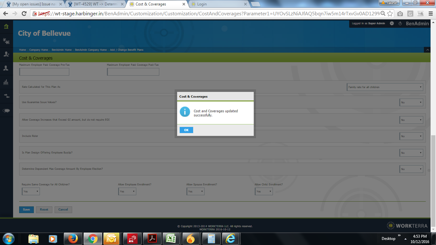The width and height of the screenshot is (436, 245).
Task: Open the puzzle pieces sidebar icon
Action: pos(6,41)
